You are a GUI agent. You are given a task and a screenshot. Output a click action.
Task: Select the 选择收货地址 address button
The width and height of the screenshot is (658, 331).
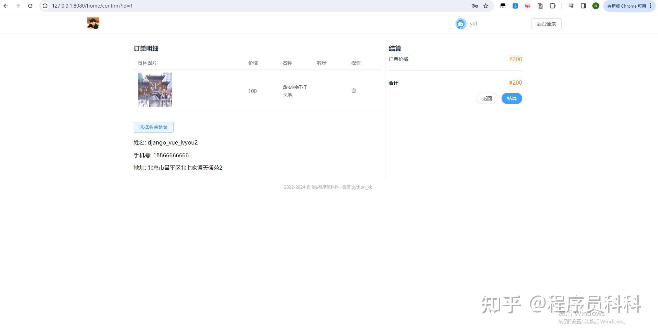tap(153, 127)
